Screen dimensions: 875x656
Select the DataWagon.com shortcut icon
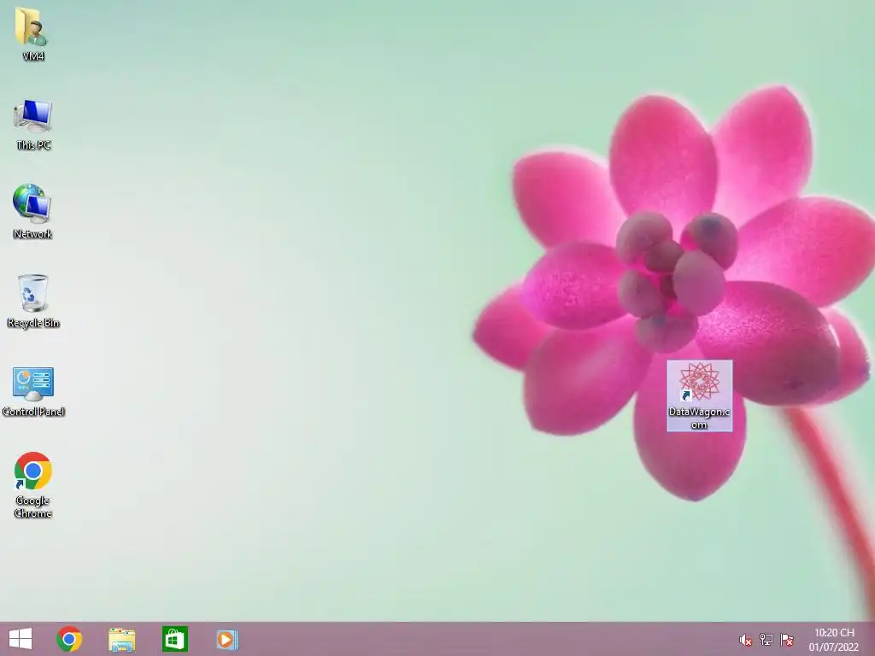point(699,395)
